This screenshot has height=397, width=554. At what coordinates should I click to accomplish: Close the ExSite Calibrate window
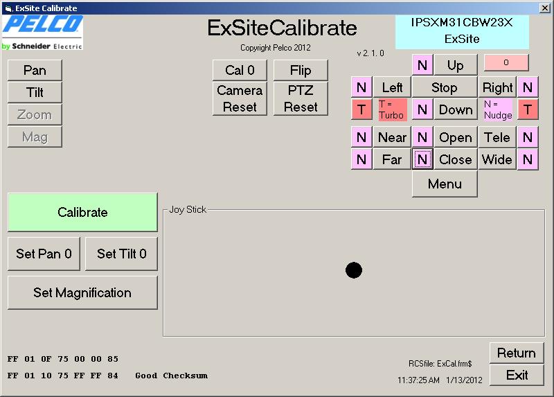pyautogui.click(x=545, y=8)
